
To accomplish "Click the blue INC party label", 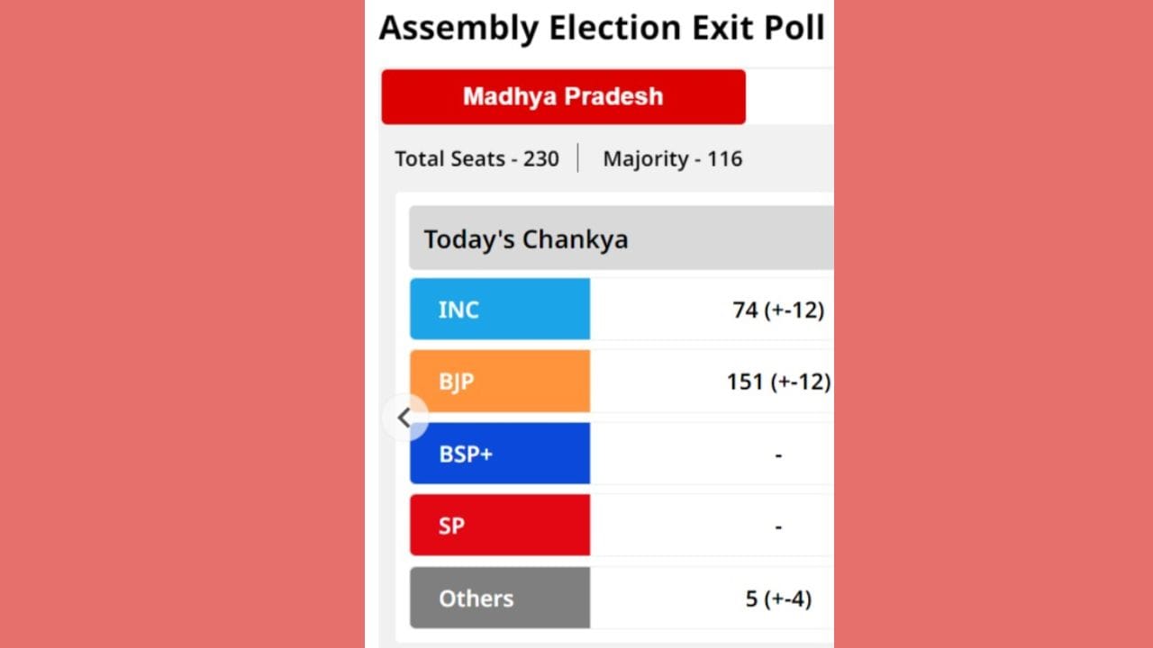I will [x=500, y=310].
